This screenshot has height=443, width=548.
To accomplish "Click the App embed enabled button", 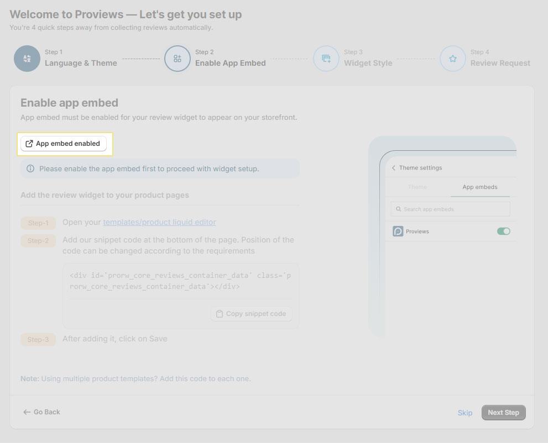I will coord(64,144).
